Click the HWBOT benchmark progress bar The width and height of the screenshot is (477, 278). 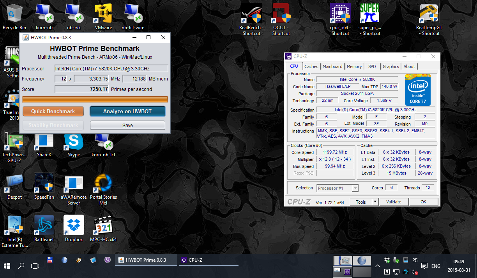(x=95, y=100)
